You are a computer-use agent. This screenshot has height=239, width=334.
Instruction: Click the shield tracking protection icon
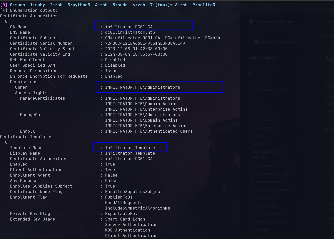point(285,8)
